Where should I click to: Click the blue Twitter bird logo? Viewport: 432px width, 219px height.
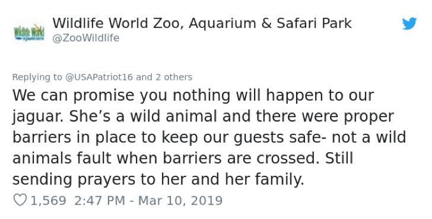pyautogui.click(x=409, y=24)
